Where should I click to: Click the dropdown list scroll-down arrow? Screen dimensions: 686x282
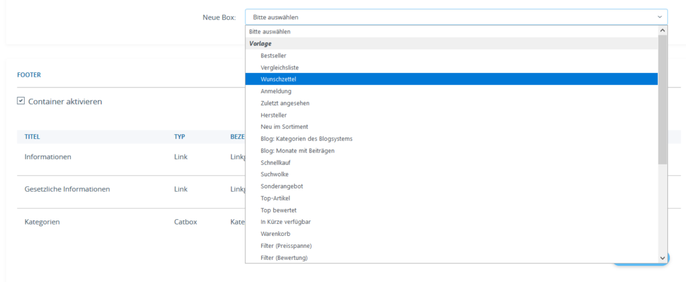(x=663, y=258)
